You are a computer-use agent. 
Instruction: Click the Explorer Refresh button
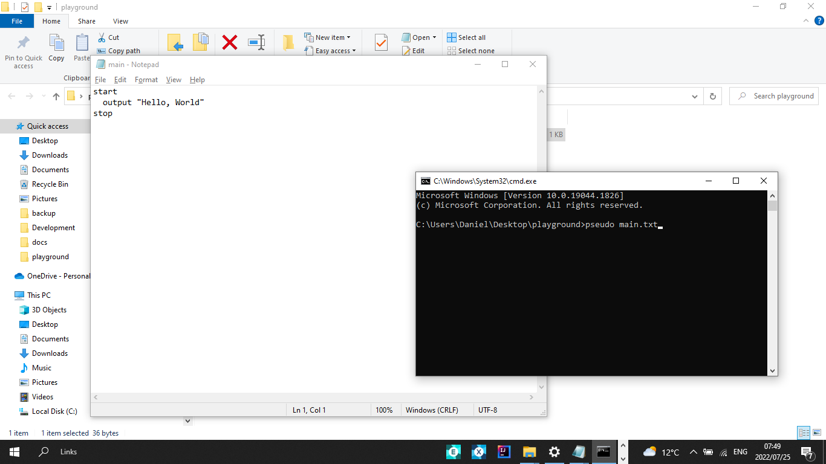(713, 96)
